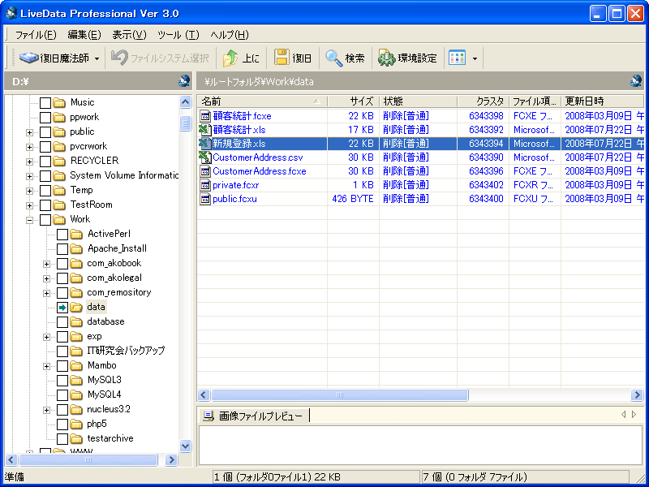The height and width of the screenshot is (487, 649).
Task: Expand the public folder node
Action: tap(29, 132)
